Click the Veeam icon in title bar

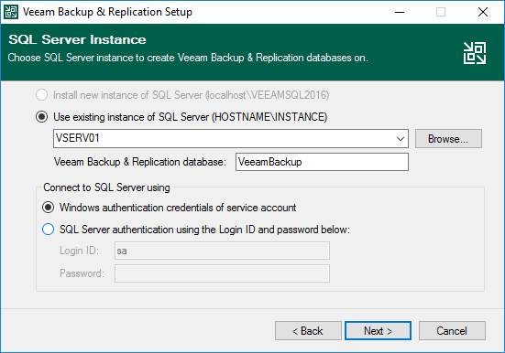(x=11, y=12)
